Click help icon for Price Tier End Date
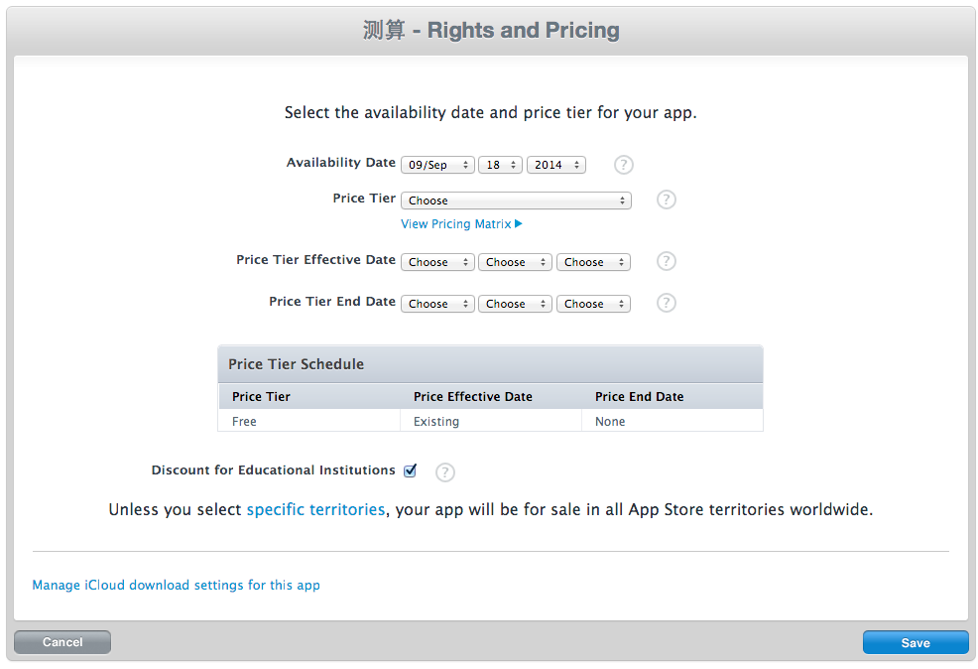This screenshot has width=978, height=669. pos(667,303)
